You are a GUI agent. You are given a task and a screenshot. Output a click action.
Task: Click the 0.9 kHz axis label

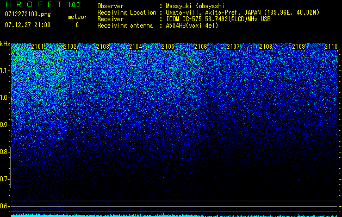click(x=4, y=125)
